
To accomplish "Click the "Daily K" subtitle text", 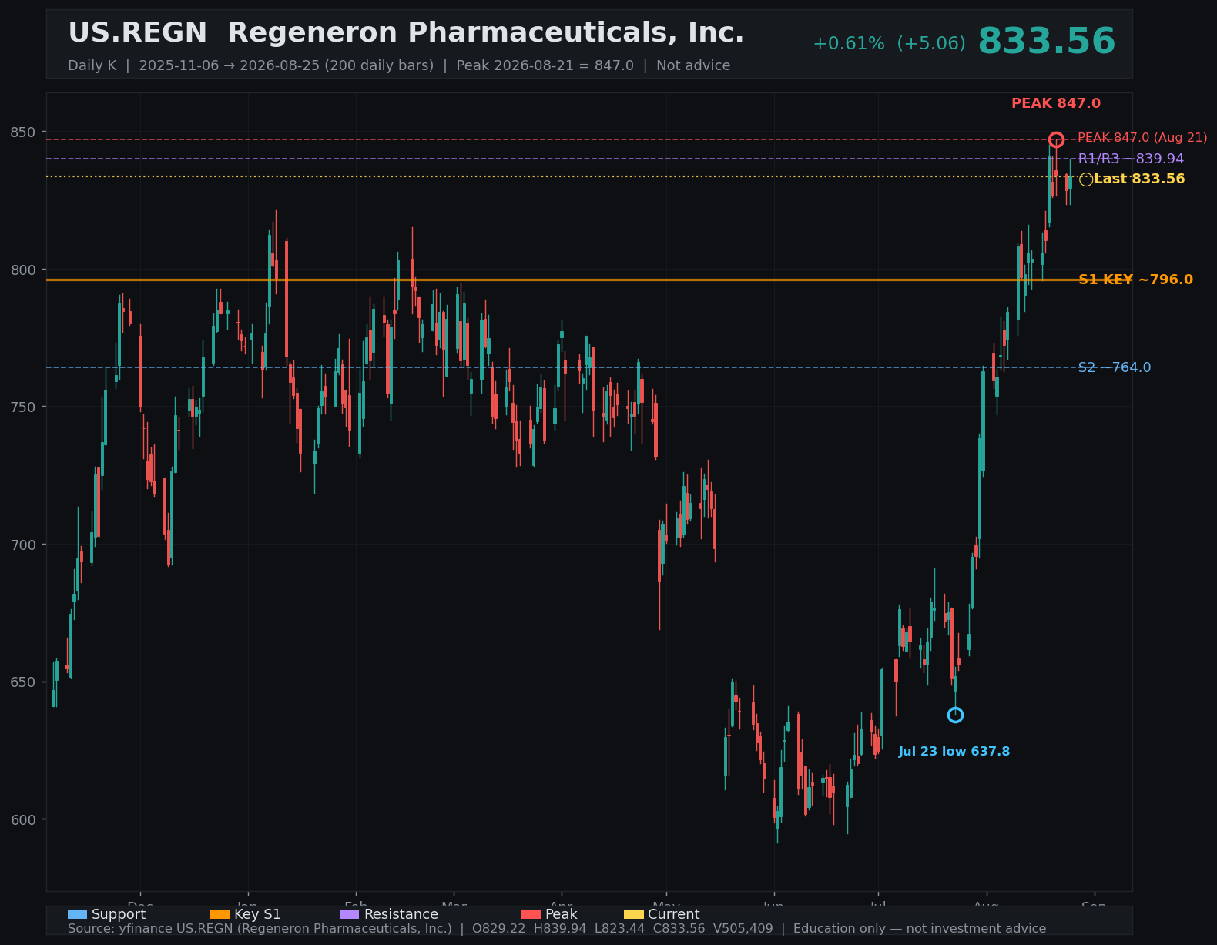I will pyautogui.click(x=92, y=65).
